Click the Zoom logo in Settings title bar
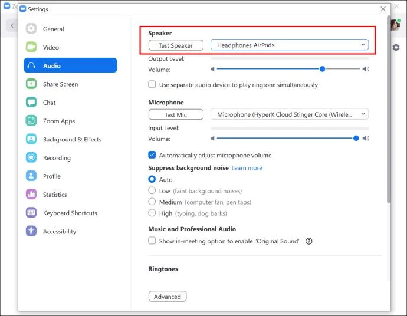 coord(23,9)
